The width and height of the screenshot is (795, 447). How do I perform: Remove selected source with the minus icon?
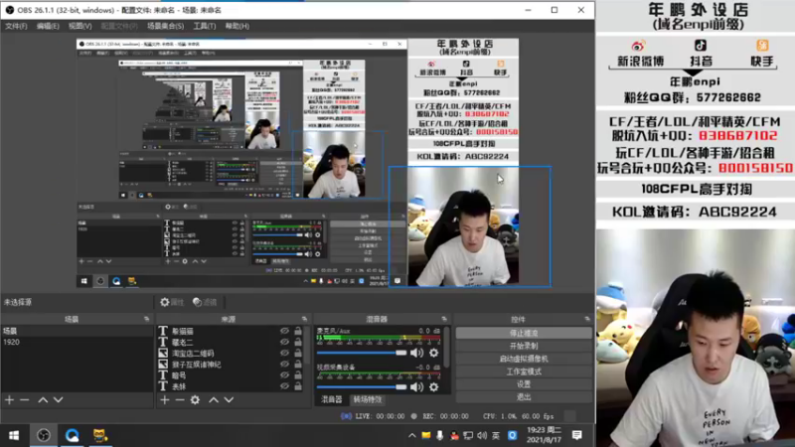tap(180, 400)
